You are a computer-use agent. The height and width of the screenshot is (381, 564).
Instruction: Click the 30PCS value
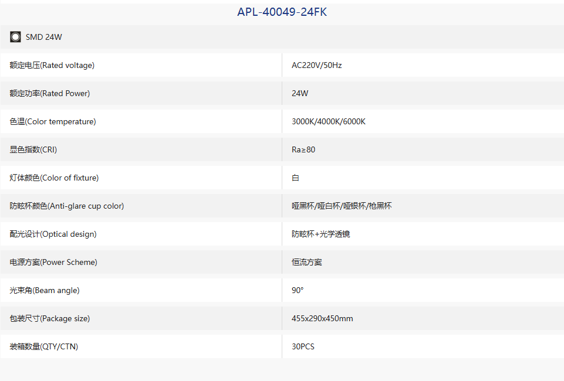pyautogui.click(x=303, y=346)
